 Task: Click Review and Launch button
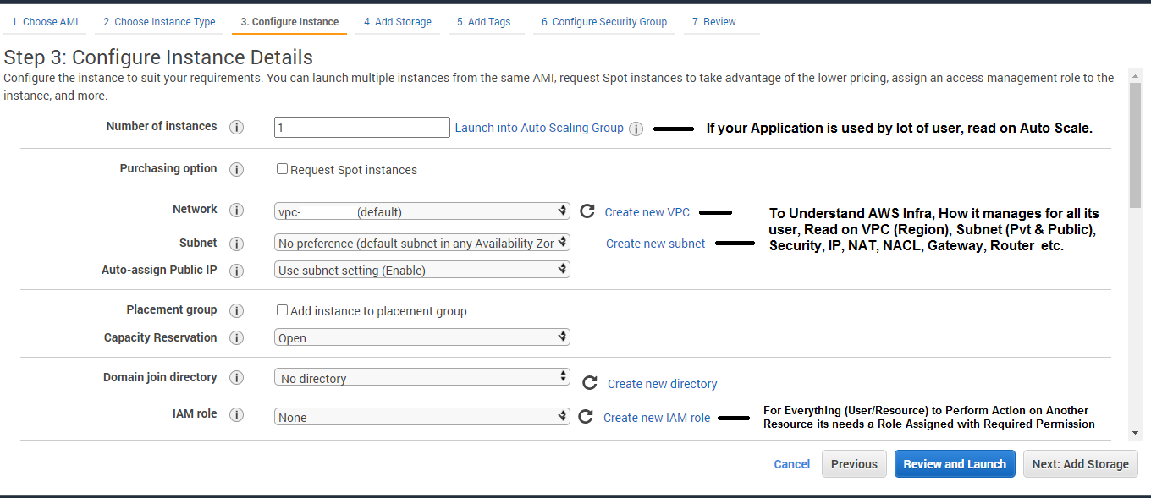(x=955, y=464)
